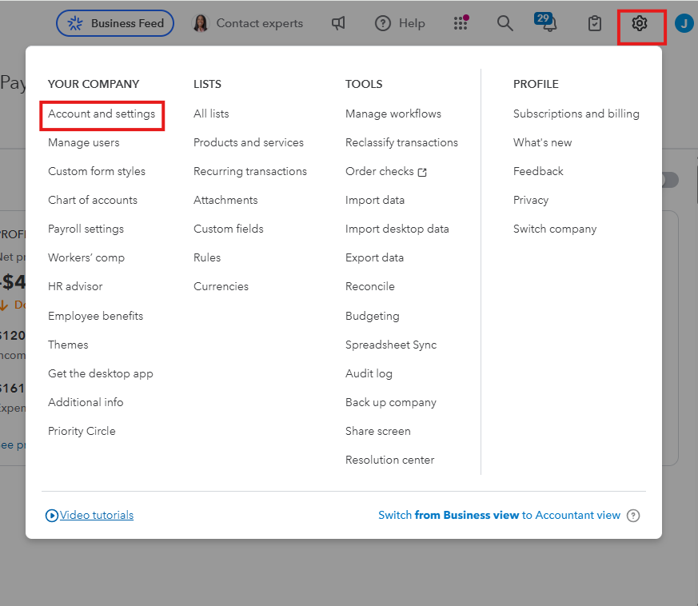Open Resolution center
Screen dimensions: 698x606
point(389,460)
